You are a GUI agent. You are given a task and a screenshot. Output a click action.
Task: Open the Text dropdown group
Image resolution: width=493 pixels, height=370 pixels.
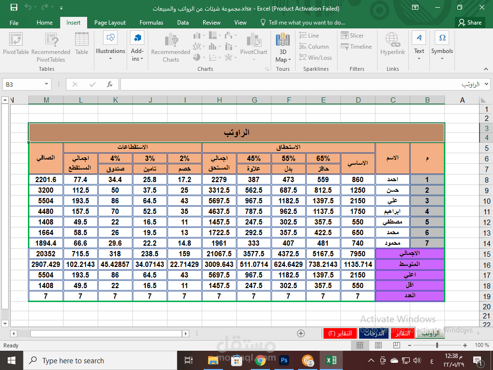[419, 46]
